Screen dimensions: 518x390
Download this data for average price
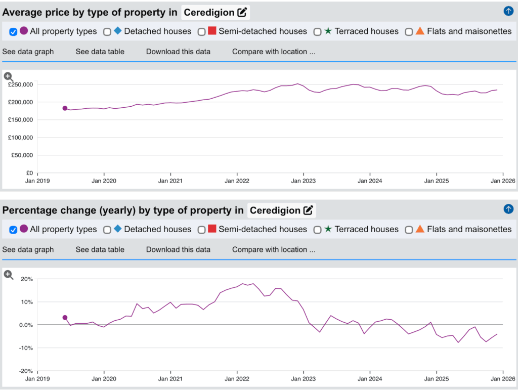click(178, 52)
